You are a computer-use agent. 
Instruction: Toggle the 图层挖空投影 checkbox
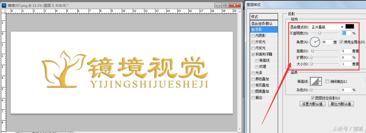(312, 98)
